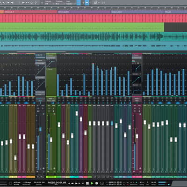Click the teal dot indicator in magenta channel
The width and height of the screenshot is (187, 187).
[140, 114]
